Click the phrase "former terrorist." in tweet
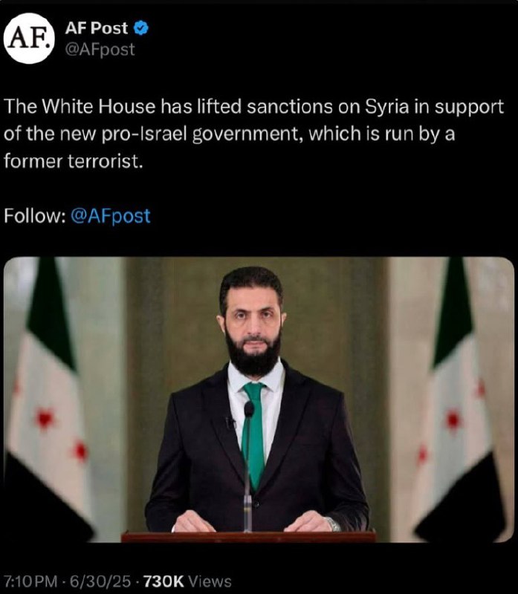Viewport: 518px width, 594px height. 74,161
